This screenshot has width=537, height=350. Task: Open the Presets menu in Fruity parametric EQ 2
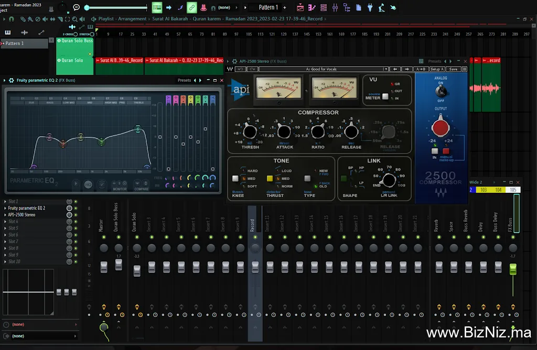184,80
